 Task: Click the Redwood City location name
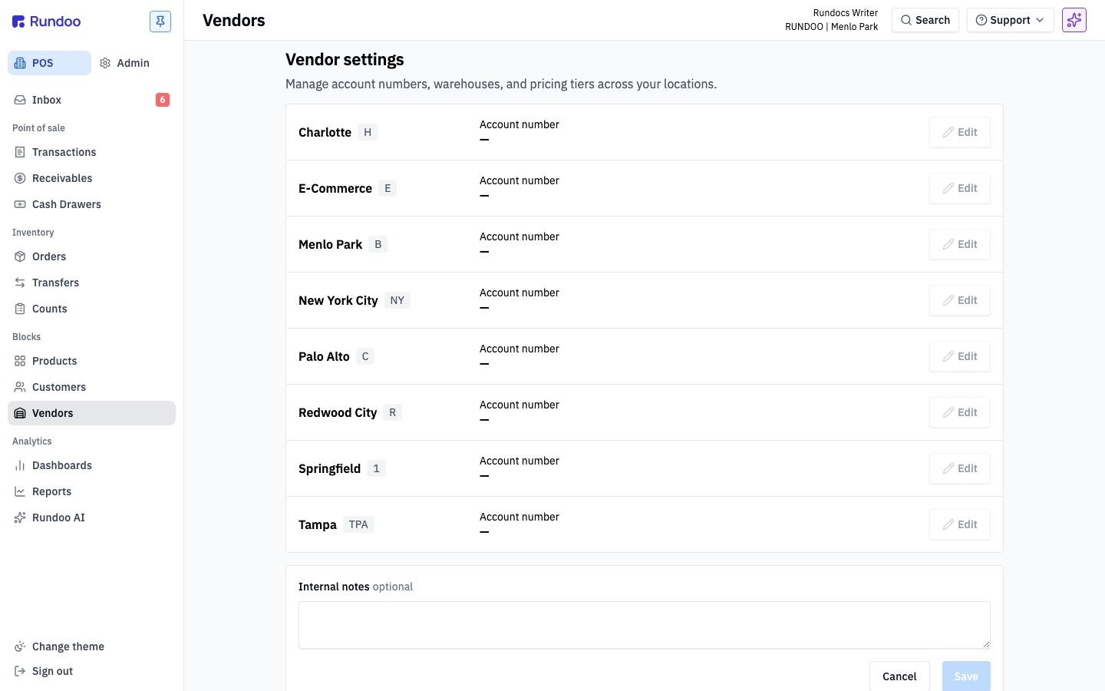point(338,412)
